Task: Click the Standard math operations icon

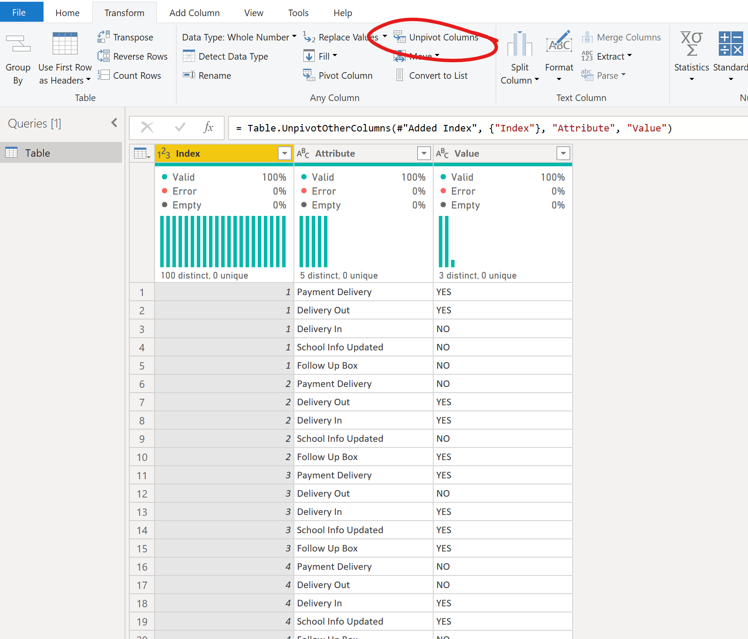Action: [731, 43]
